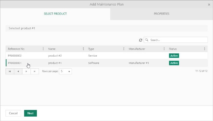Expand the Rows per page dropdown
This screenshot has width=213, height=121.
(x=66, y=71)
